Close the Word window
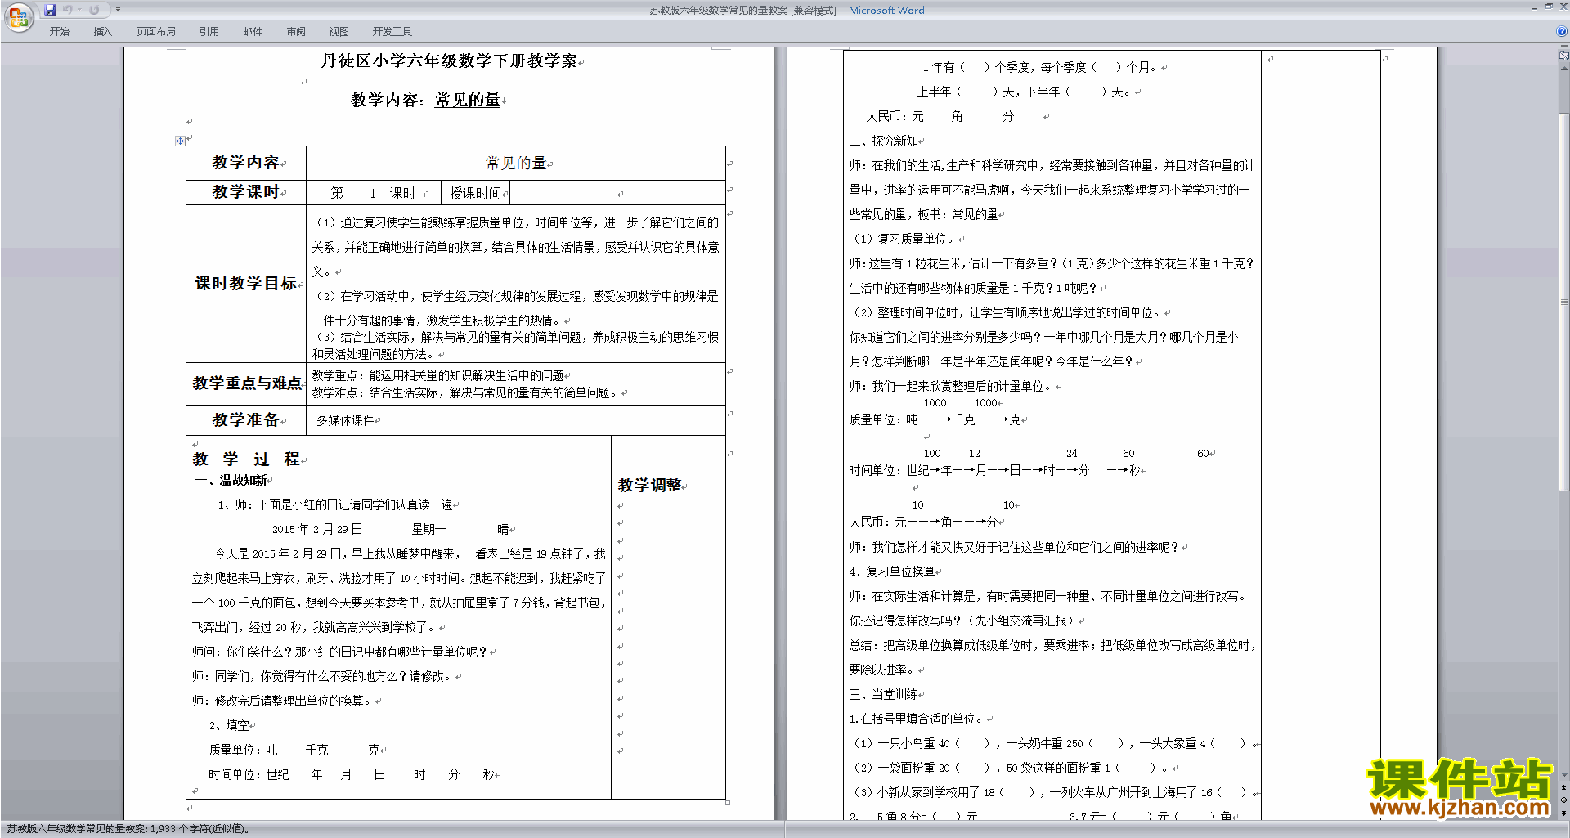This screenshot has height=838, width=1570. [1563, 7]
